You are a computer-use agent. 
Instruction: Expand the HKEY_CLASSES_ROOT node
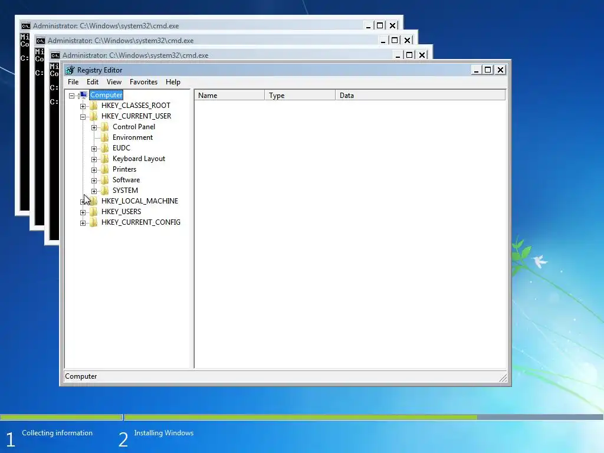(83, 106)
